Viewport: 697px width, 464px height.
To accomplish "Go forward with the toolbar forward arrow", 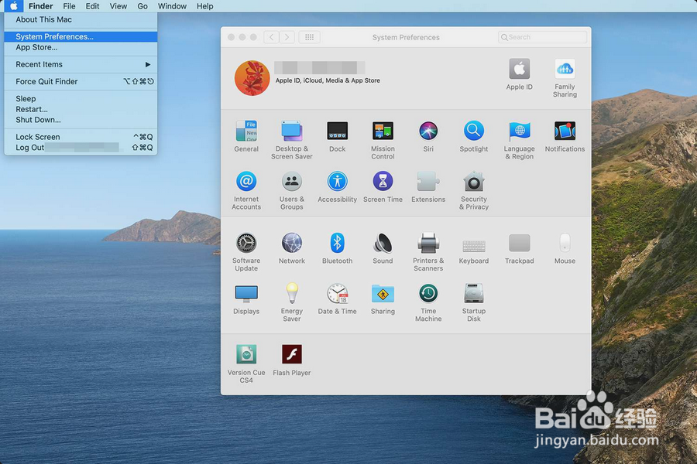I will [x=287, y=37].
